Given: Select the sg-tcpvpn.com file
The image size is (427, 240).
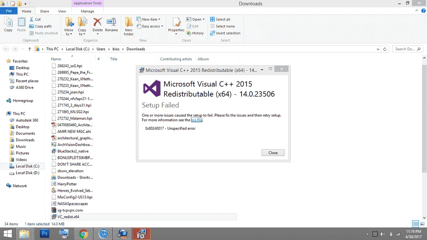Looking at the screenshot, I should click(x=70, y=210).
